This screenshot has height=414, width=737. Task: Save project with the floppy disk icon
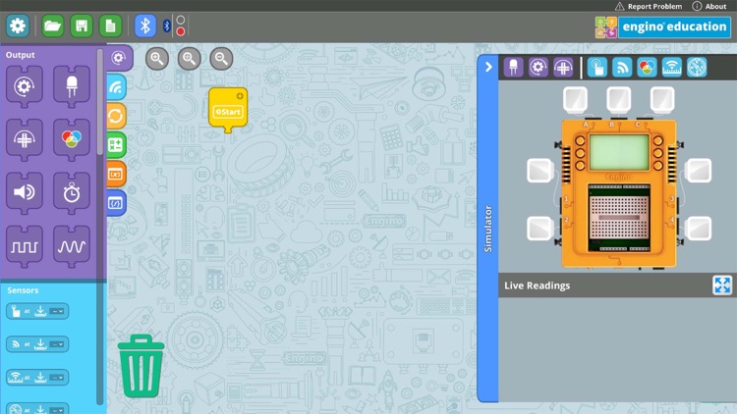click(x=82, y=26)
